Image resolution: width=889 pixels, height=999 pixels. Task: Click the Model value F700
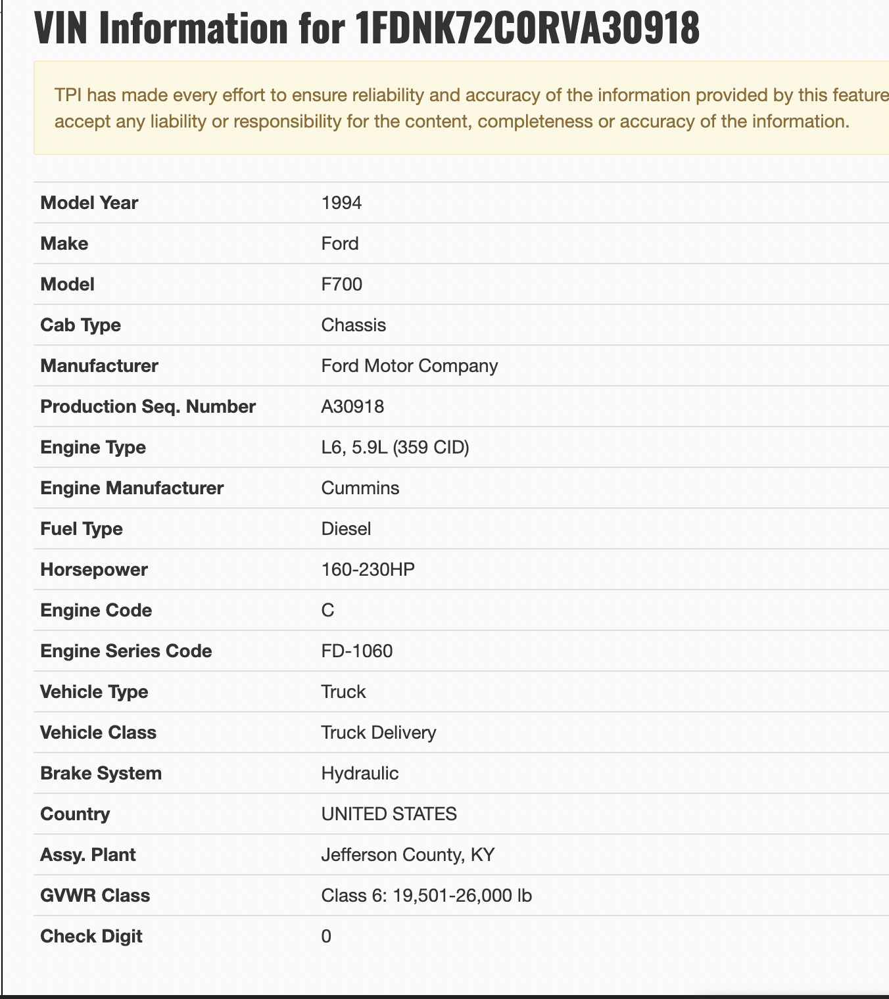pyautogui.click(x=341, y=284)
